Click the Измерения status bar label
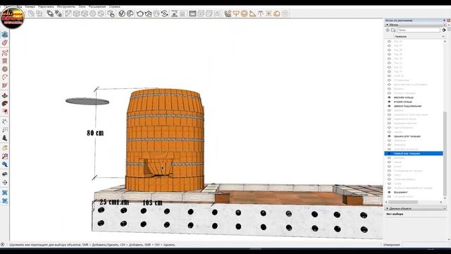 [392, 245]
